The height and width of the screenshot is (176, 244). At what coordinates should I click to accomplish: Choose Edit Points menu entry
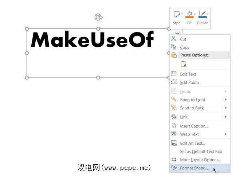pyautogui.click(x=200, y=82)
